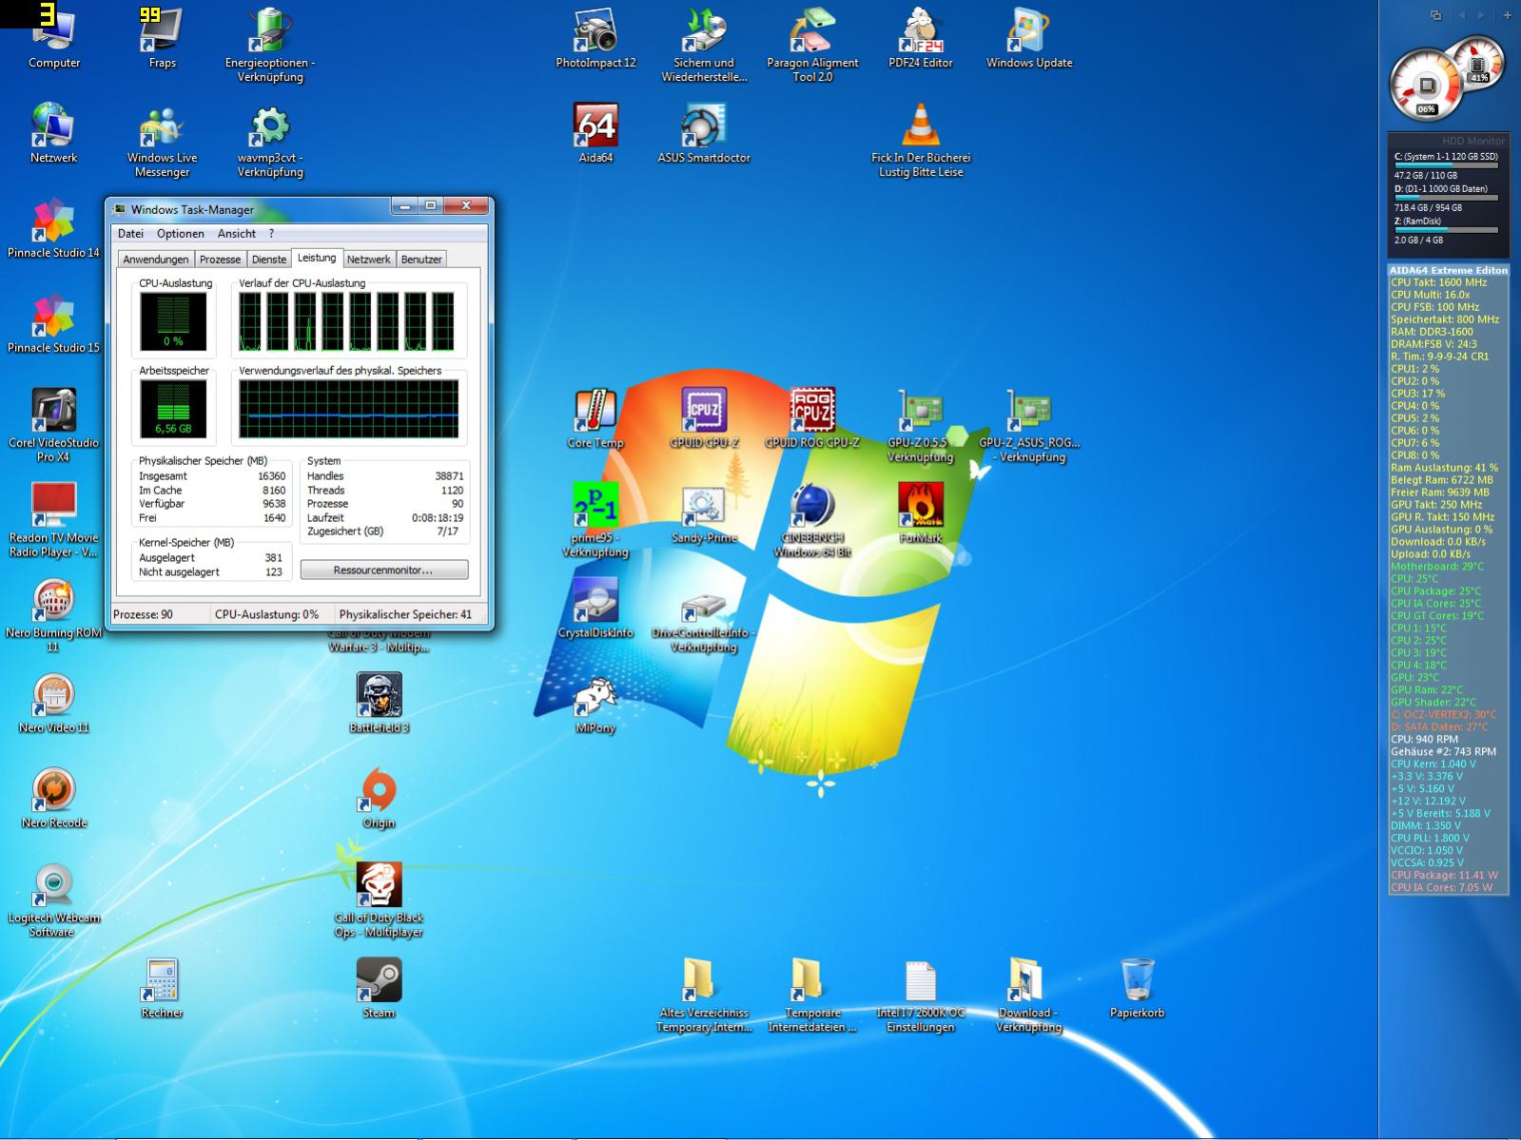Image resolution: width=1521 pixels, height=1140 pixels.
Task: Open Logitech Webcam Software icon
Action: point(54,899)
